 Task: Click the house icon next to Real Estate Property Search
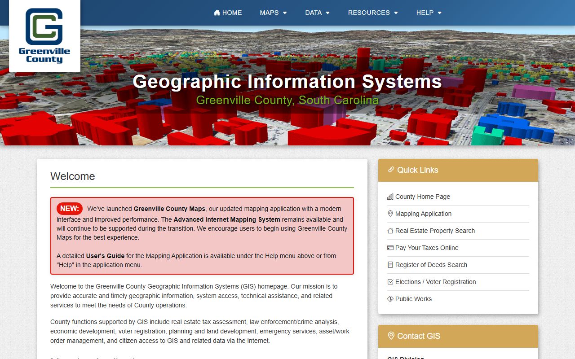click(x=390, y=231)
